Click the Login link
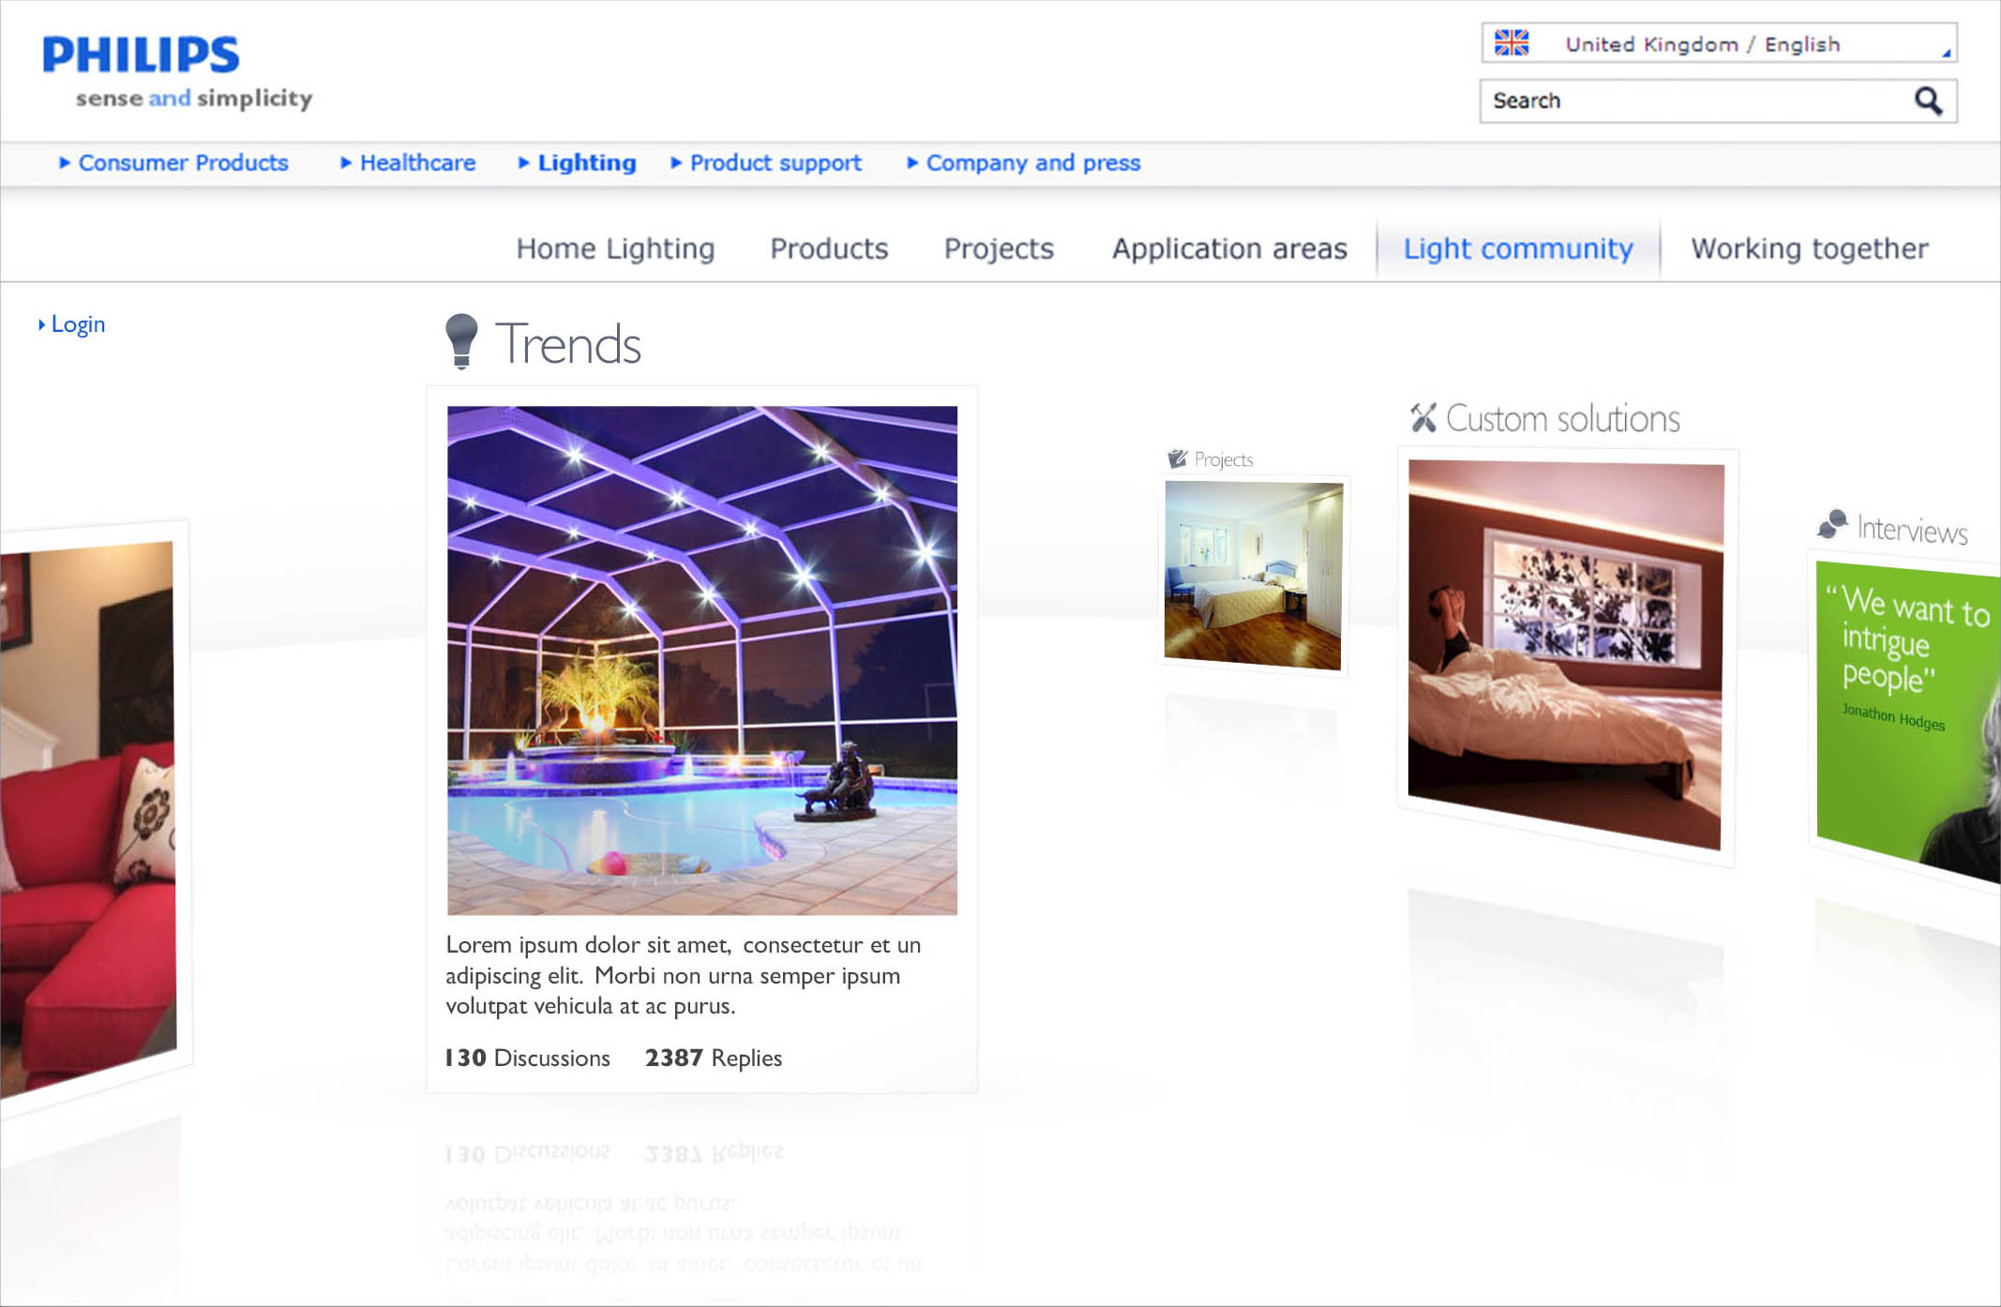Image resolution: width=2001 pixels, height=1307 pixels. [x=78, y=324]
